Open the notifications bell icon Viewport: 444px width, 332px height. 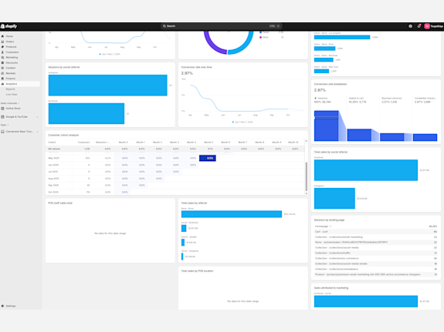tap(419, 26)
